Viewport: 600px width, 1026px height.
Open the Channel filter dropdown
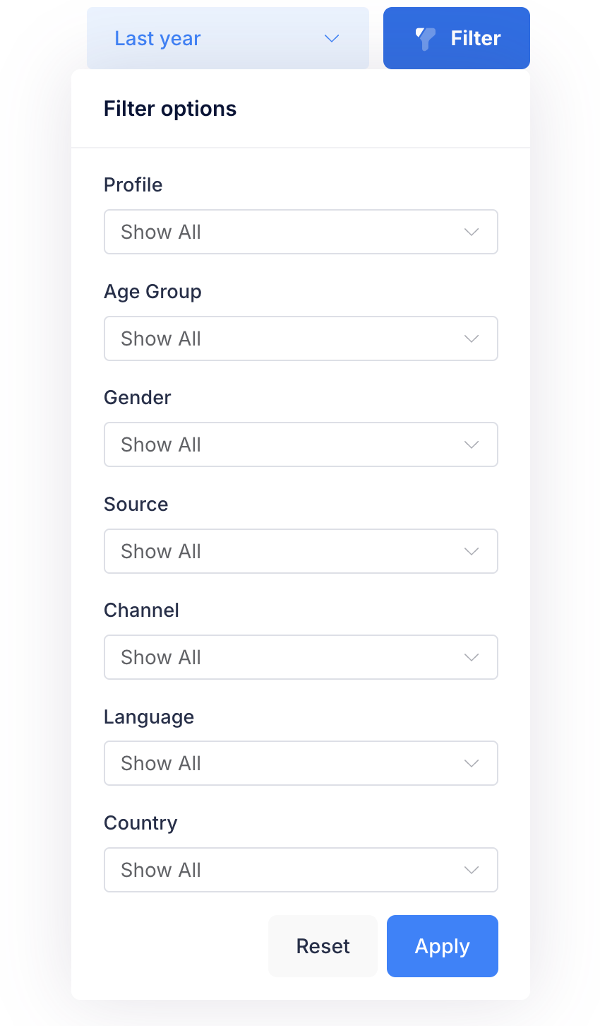(301, 657)
